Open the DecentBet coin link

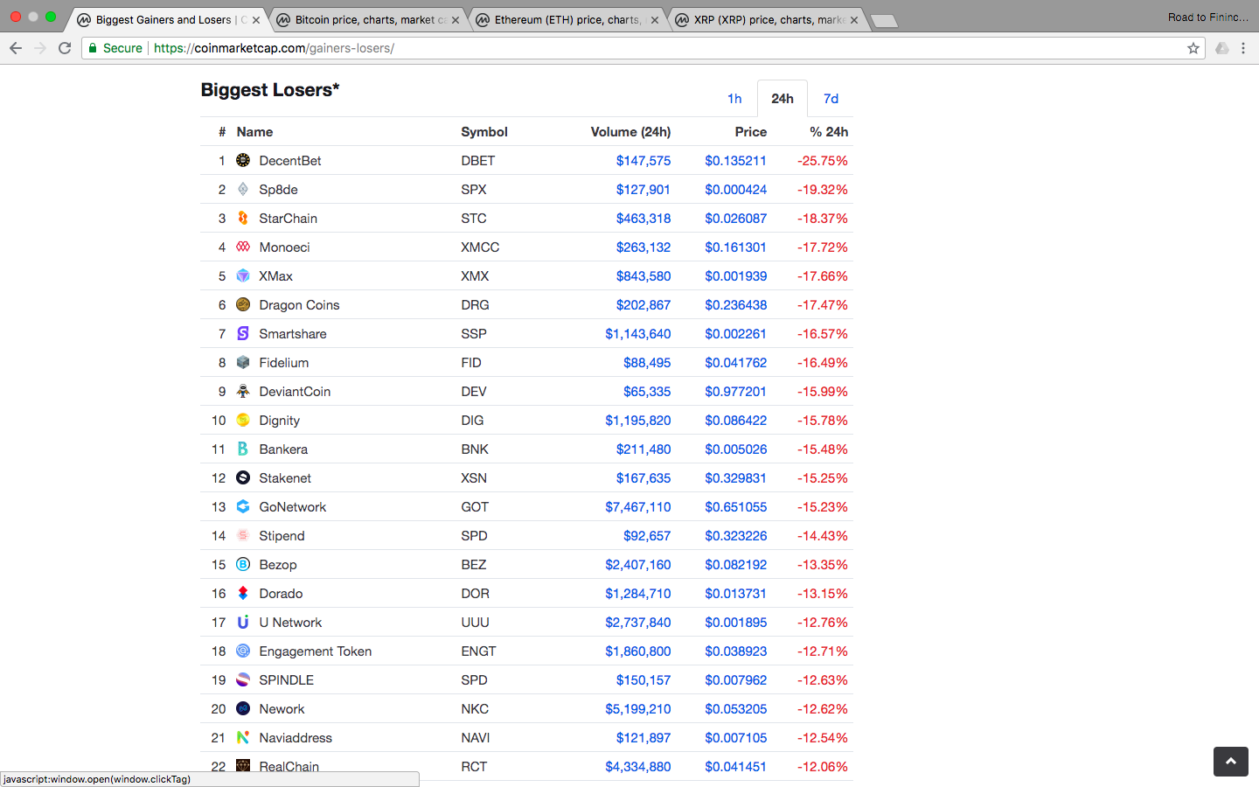290,161
